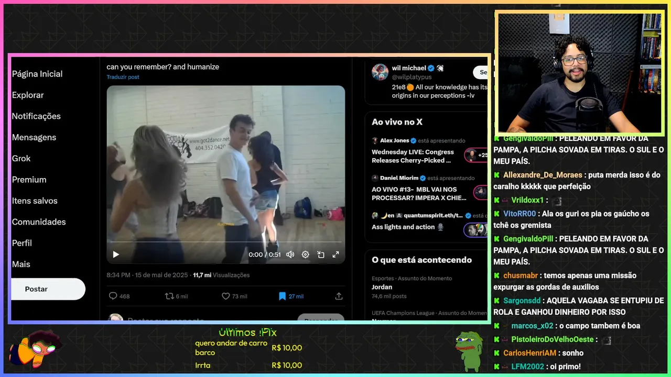Screen dimensions: 671x377
Task: Expand the video to fullscreen
Action: coord(336,254)
